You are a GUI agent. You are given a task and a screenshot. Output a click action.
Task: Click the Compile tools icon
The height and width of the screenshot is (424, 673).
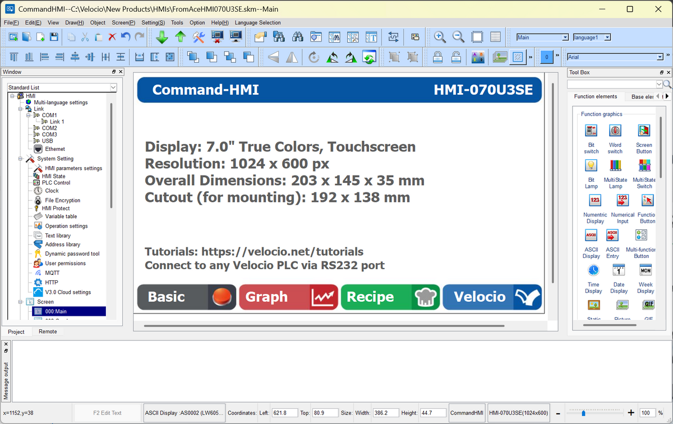click(199, 37)
